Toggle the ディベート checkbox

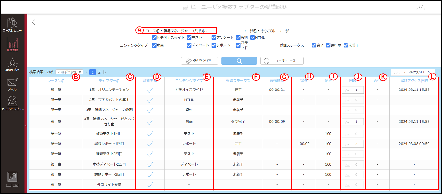[189, 45]
